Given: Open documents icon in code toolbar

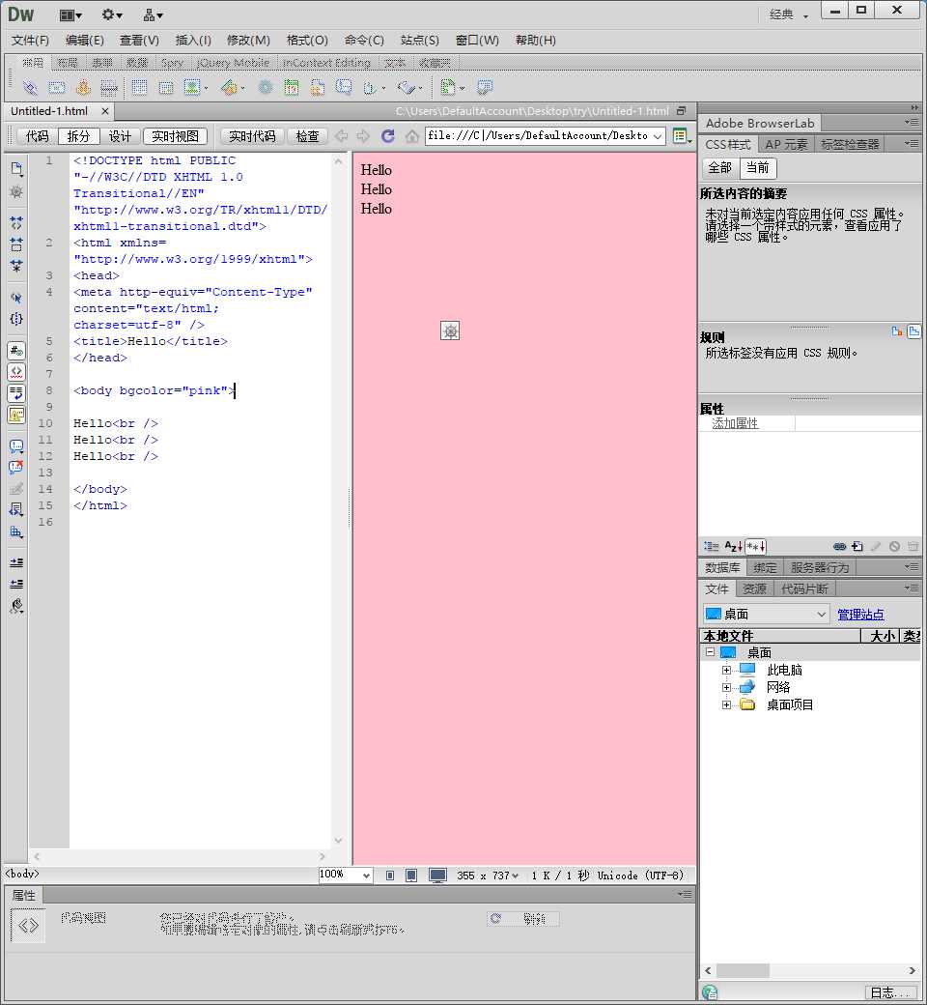Looking at the screenshot, I should 16,169.
